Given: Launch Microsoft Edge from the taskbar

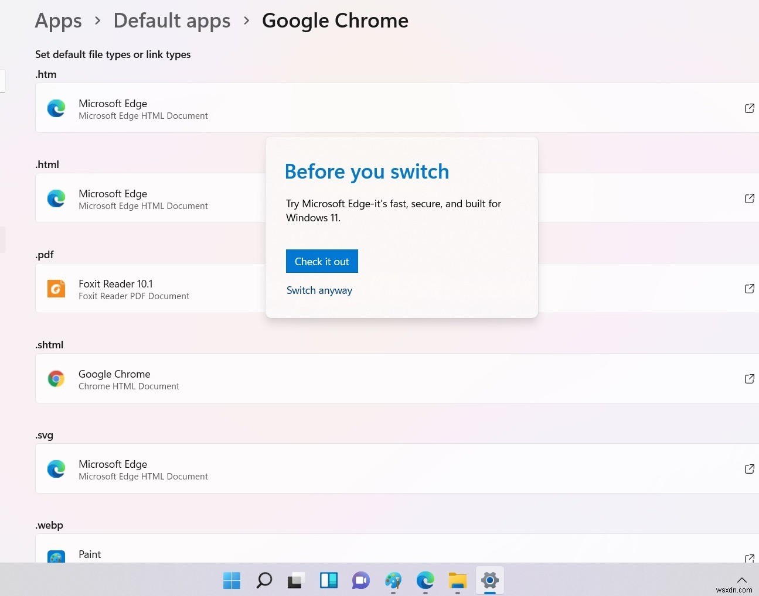Looking at the screenshot, I should pyautogui.click(x=425, y=580).
